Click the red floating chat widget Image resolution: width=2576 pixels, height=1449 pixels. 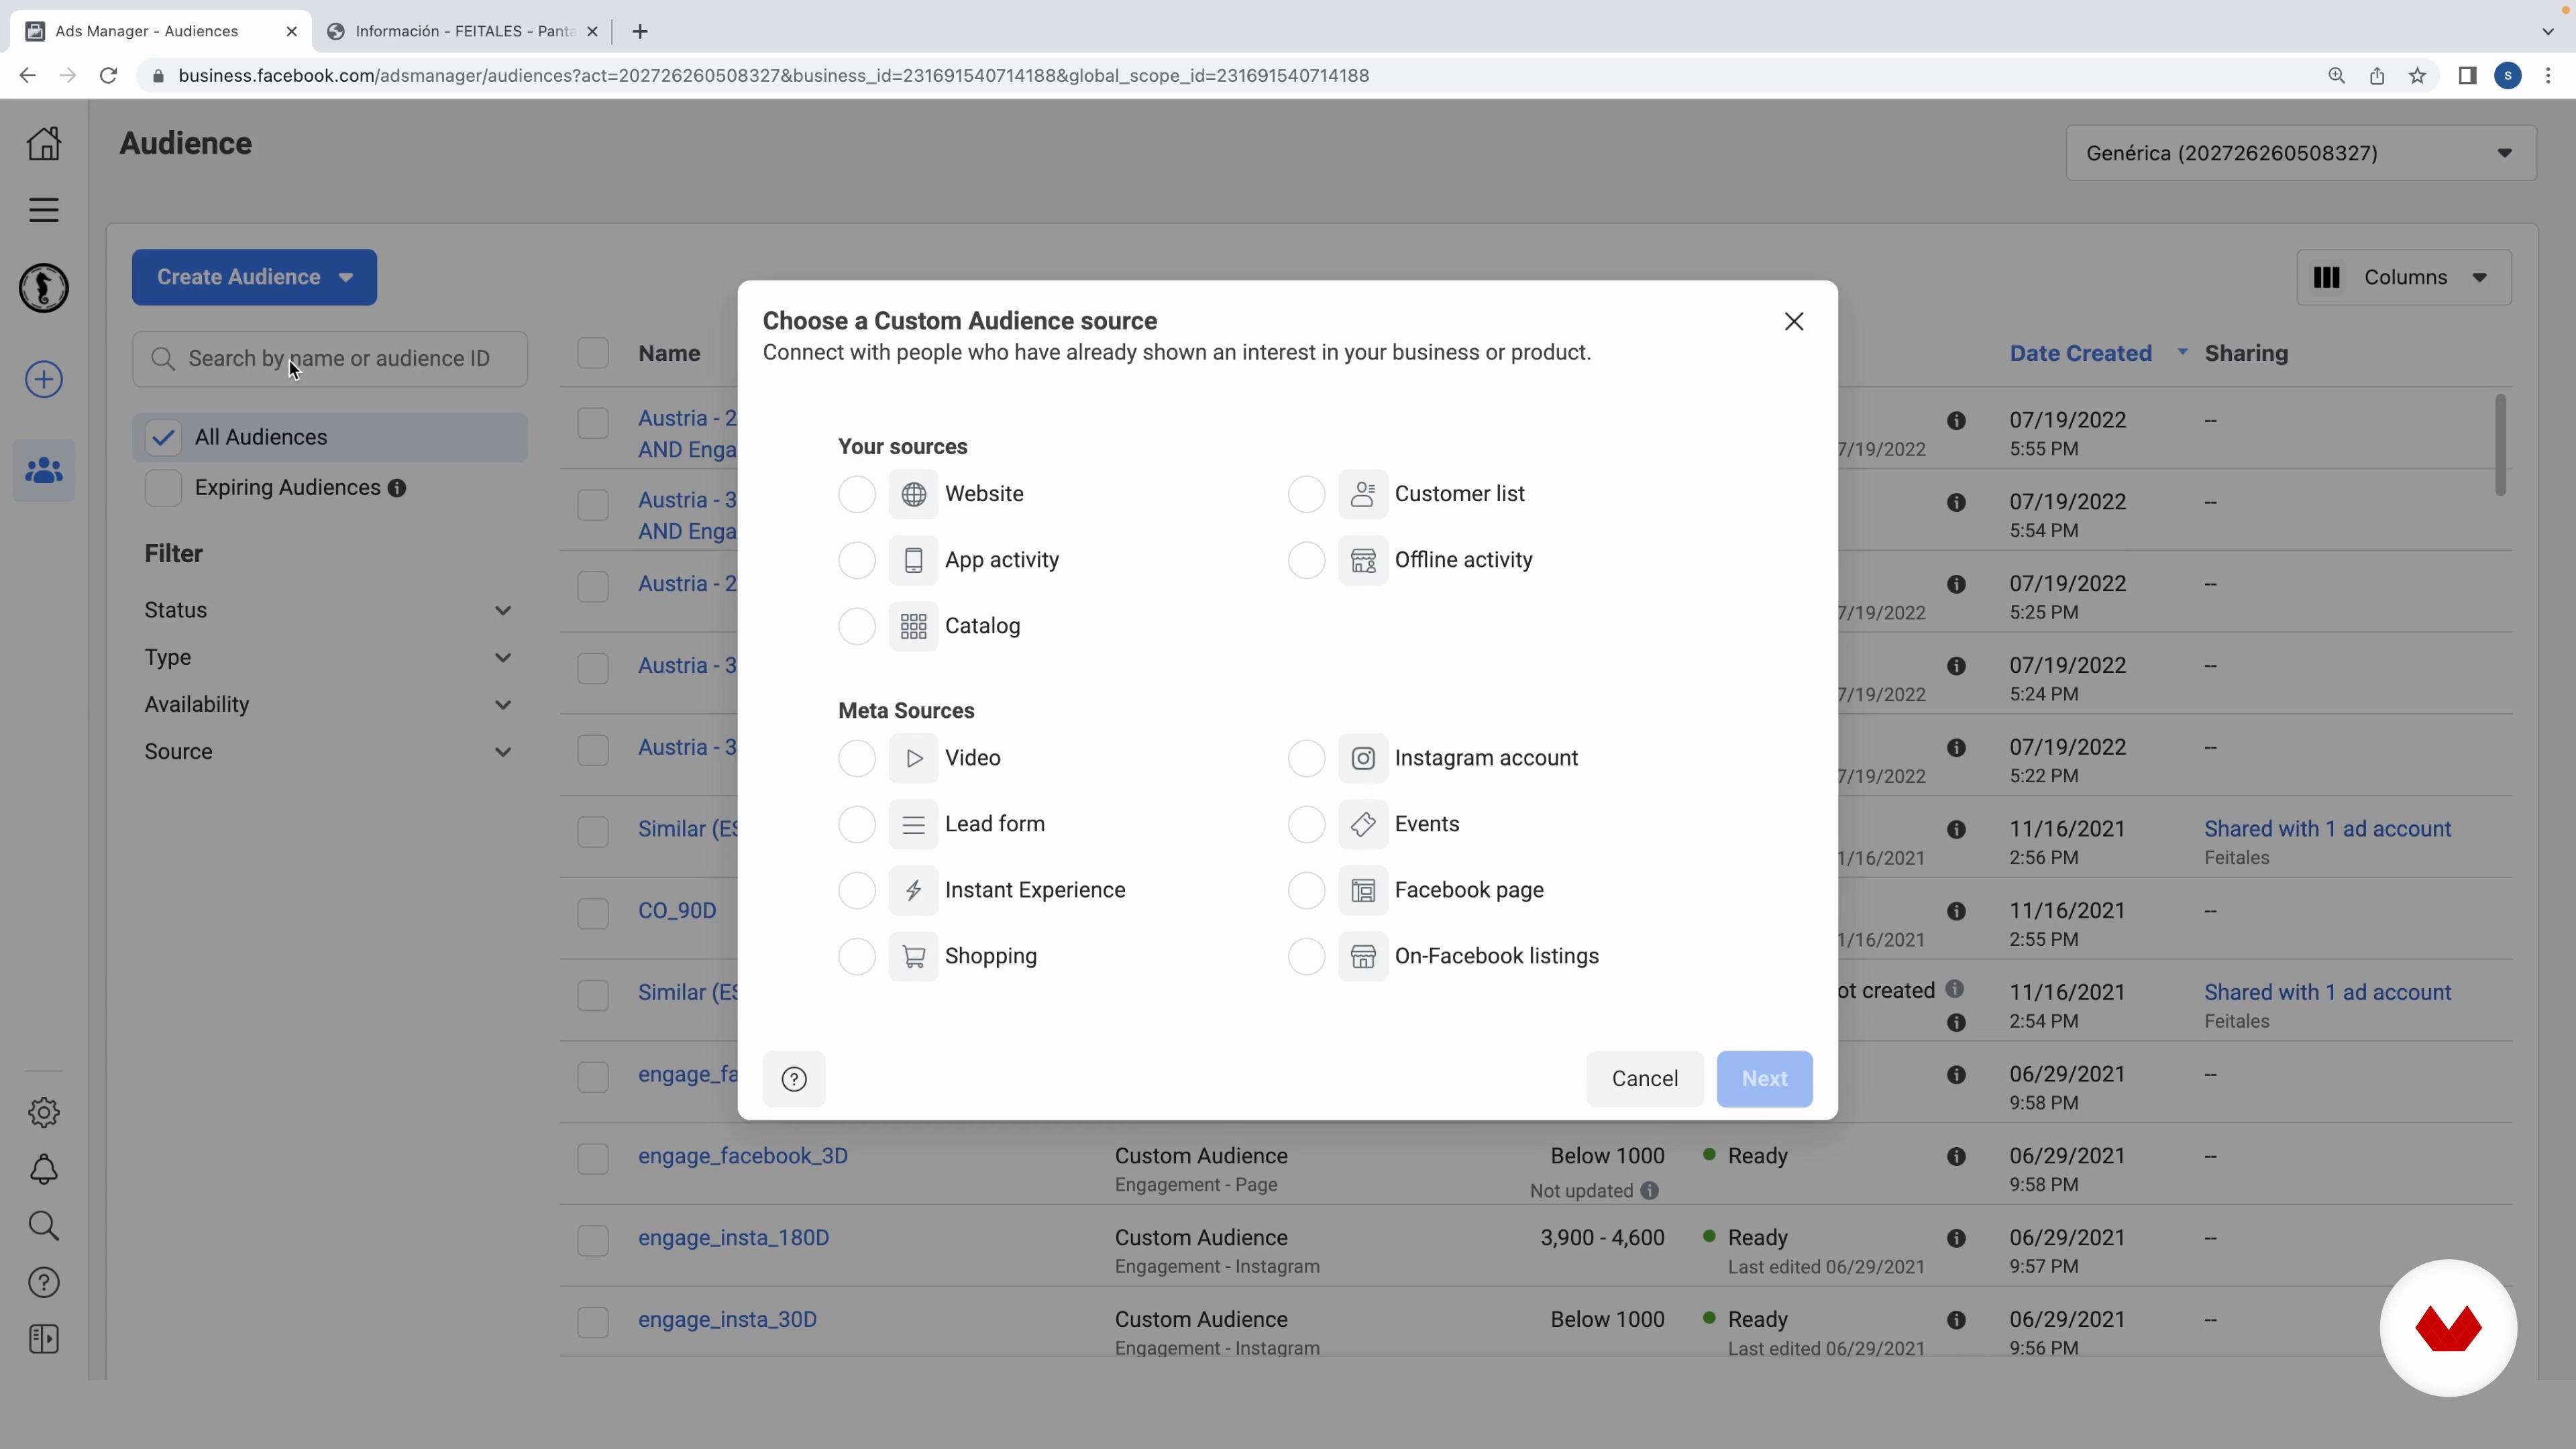[x=2448, y=1328]
